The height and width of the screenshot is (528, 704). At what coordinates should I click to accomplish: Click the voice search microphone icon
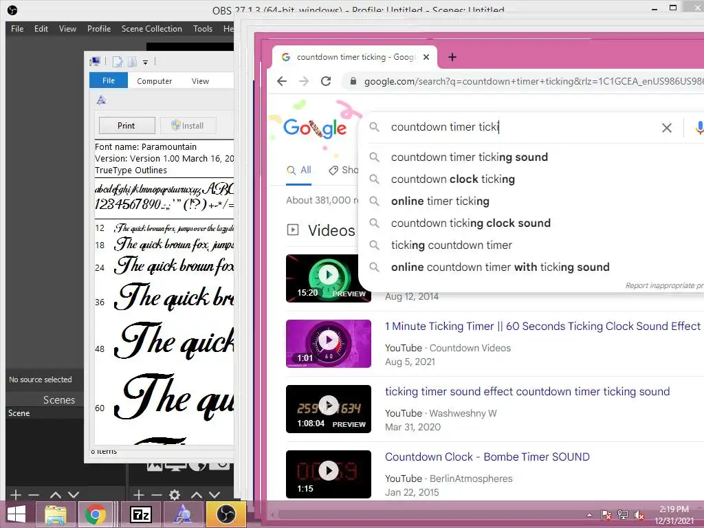699,128
